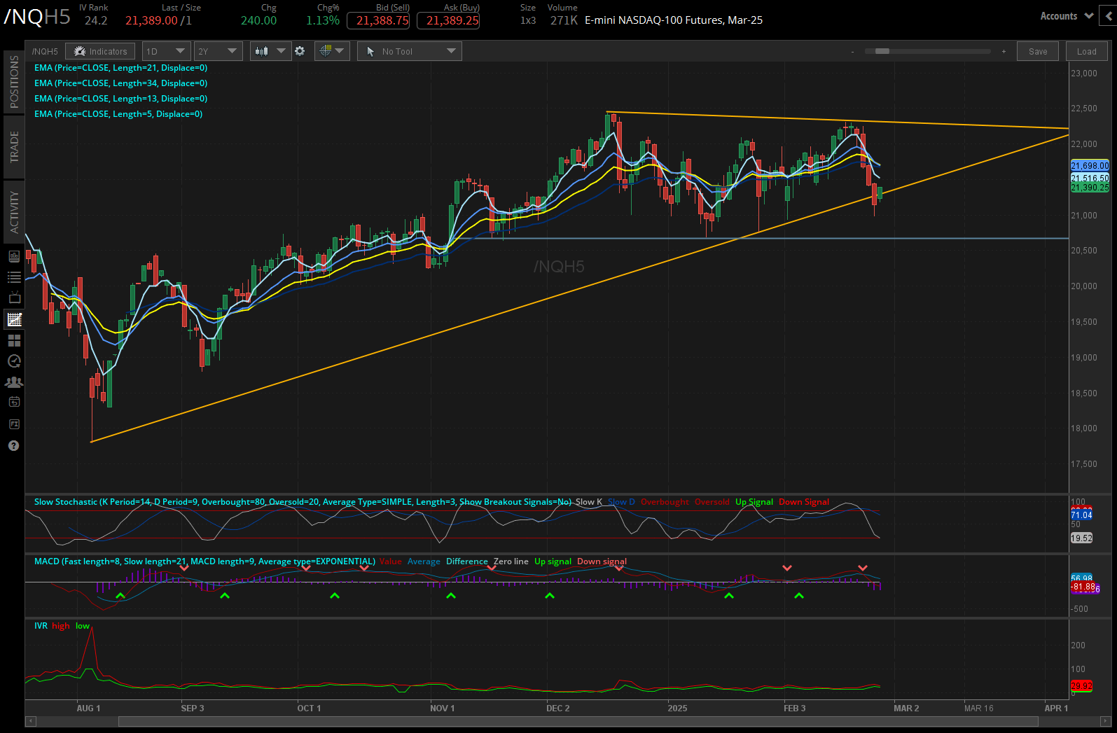The height and width of the screenshot is (733, 1117).
Task: Switch to the TRADE side tab
Action: [14, 146]
